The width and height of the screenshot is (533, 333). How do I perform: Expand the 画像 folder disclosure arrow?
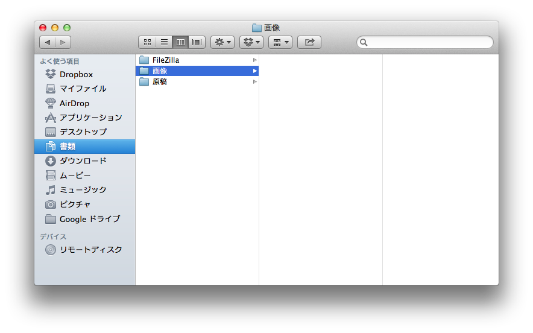[x=255, y=71]
